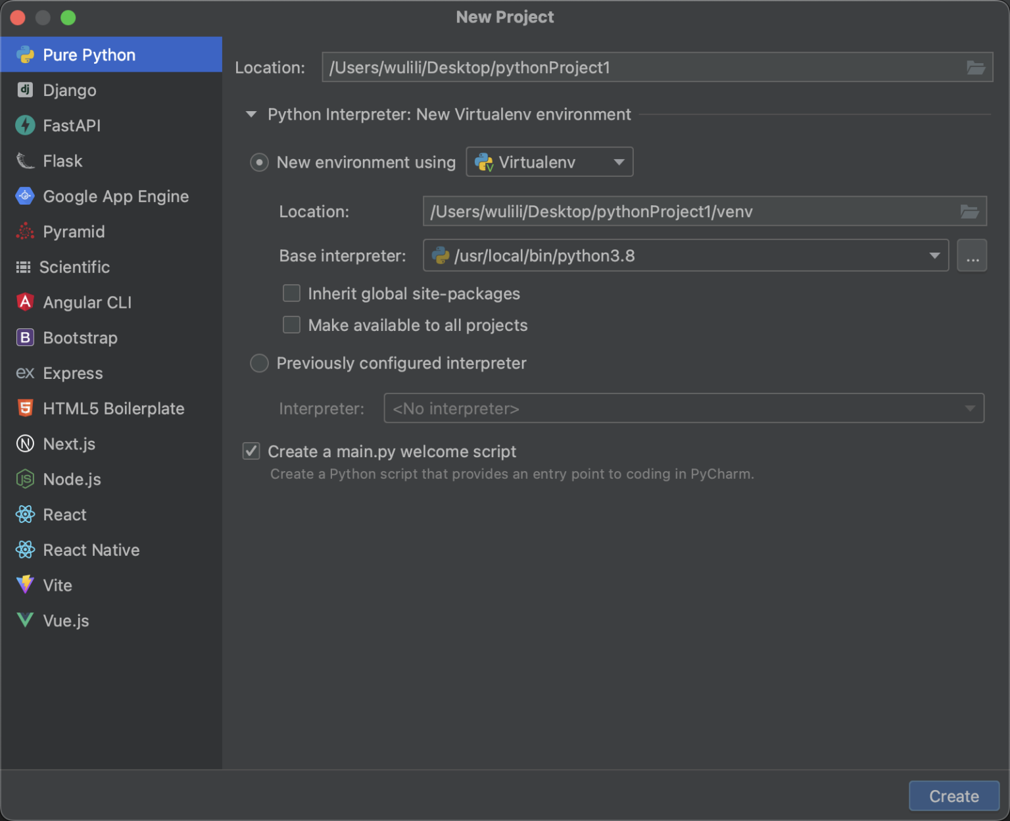Click the Vue.js green logo icon

pos(25,620)
